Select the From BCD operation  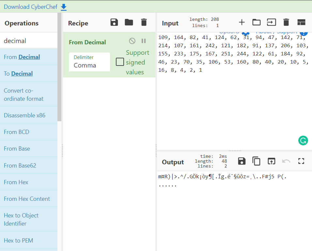click(x=29, y=132)
